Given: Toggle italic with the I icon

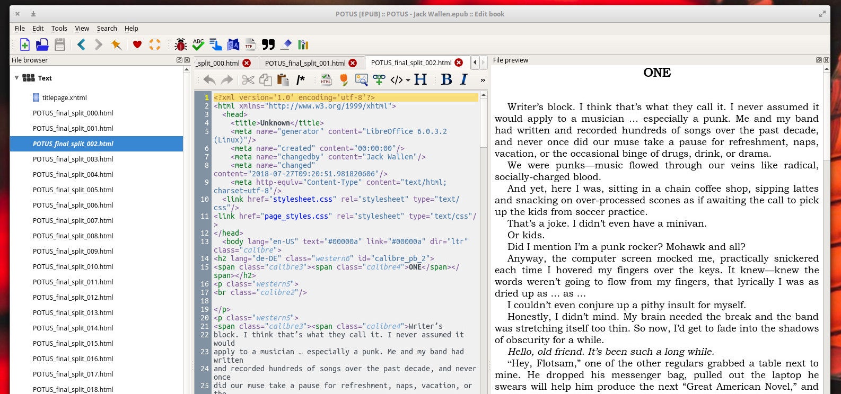Looking at the screenshot, I should [x=464, y=79].
